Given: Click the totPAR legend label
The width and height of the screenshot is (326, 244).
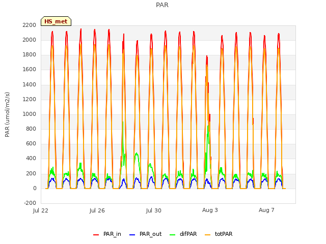Looking at the screenshot, I should [224, 234].
